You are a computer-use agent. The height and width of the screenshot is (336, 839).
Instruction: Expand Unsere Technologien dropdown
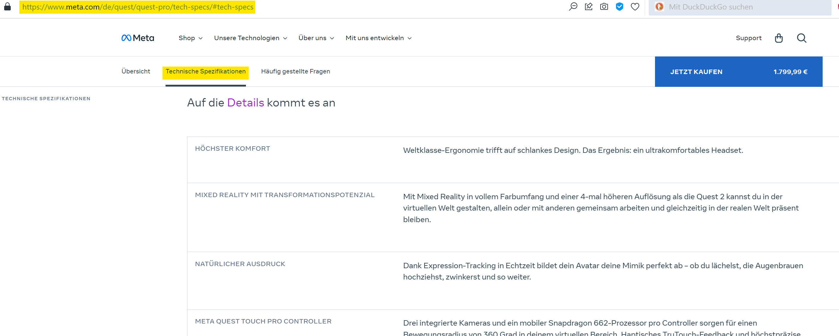pyautogui.click(x=250, y=38)
